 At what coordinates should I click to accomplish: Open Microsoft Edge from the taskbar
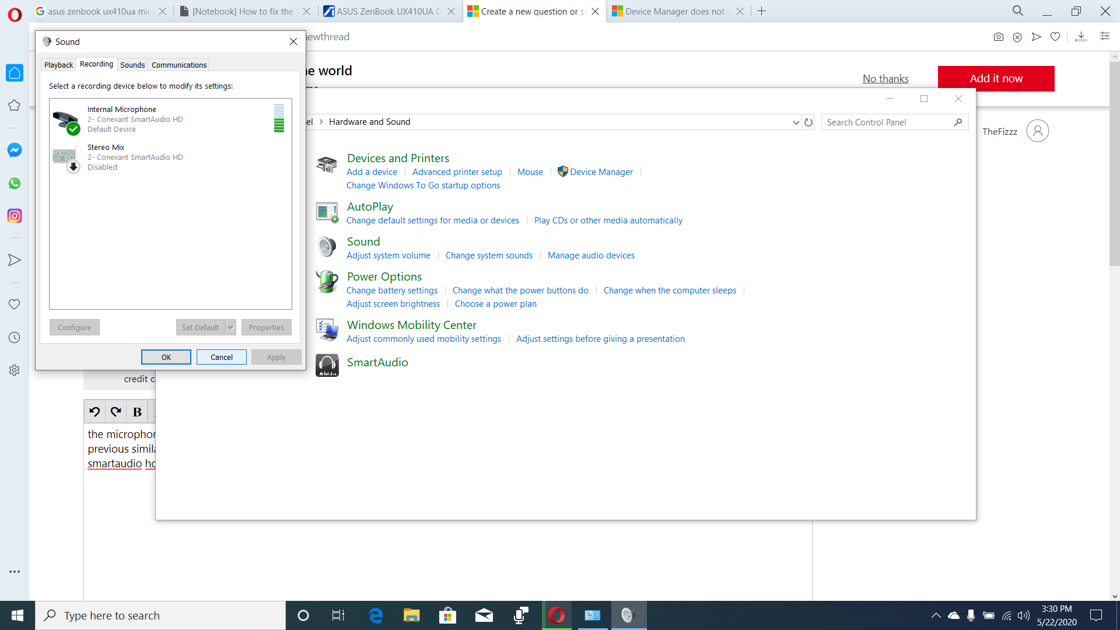pos(376,615)
